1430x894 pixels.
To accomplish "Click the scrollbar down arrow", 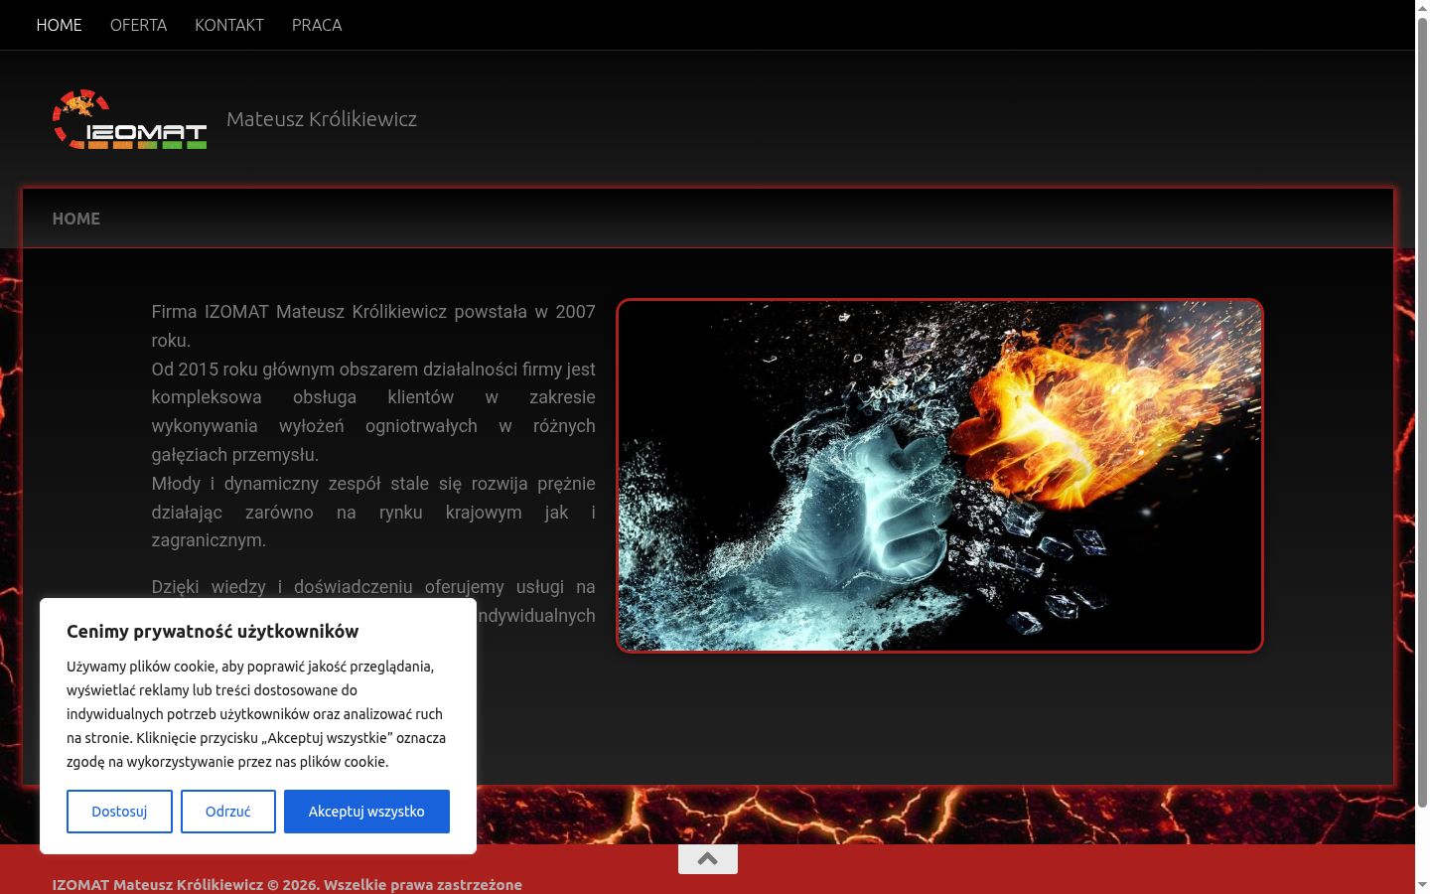I will [1422, 885].
